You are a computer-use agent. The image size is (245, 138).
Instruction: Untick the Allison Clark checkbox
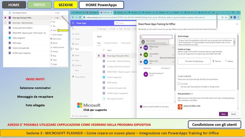coord(141,62)
